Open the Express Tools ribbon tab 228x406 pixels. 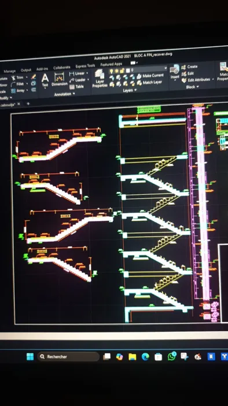click(85, 66)
